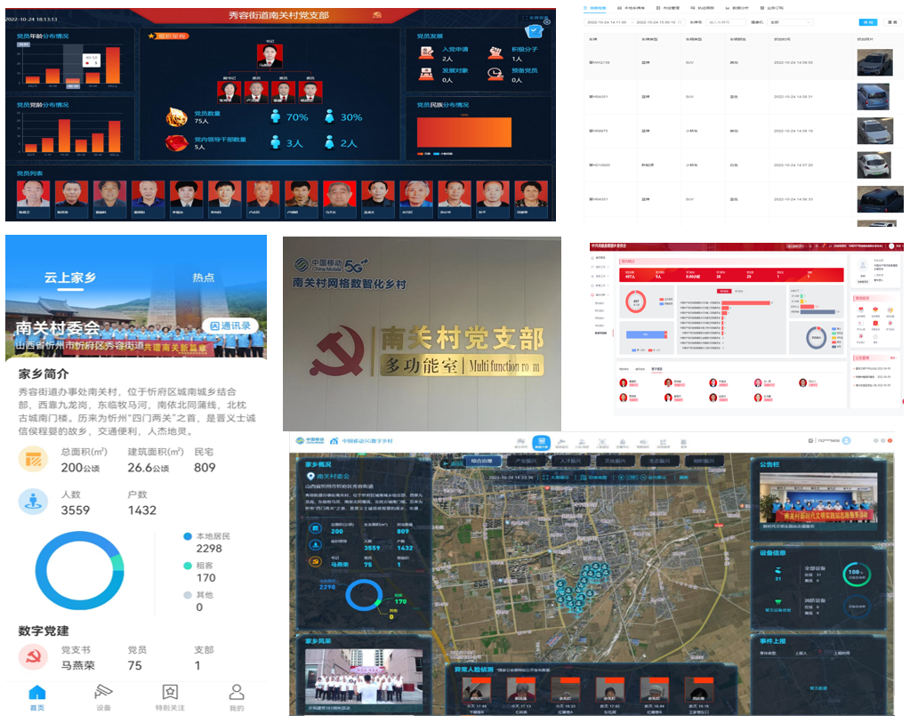Click the party emblem icon under 数字党建
This screenshot has width=910, height=723.
[33, 658]
